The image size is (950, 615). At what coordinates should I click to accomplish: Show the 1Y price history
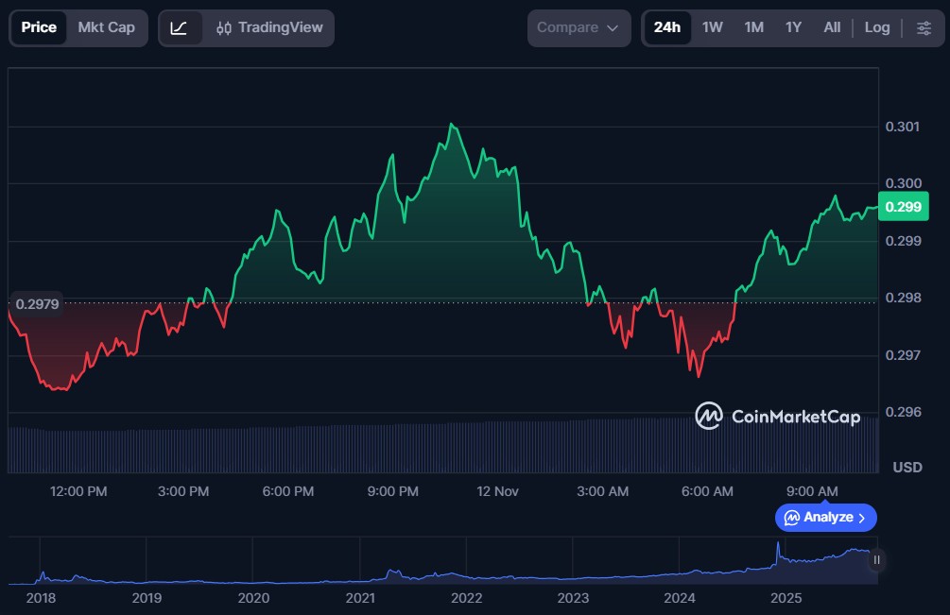click(793, 28)
